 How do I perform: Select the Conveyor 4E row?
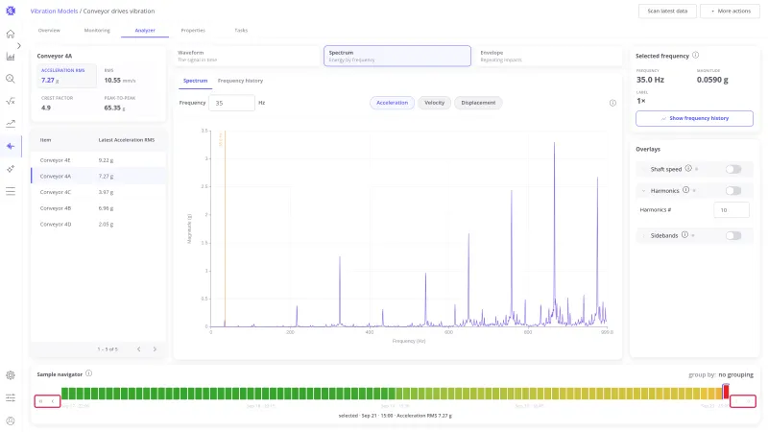click(99, 160)
